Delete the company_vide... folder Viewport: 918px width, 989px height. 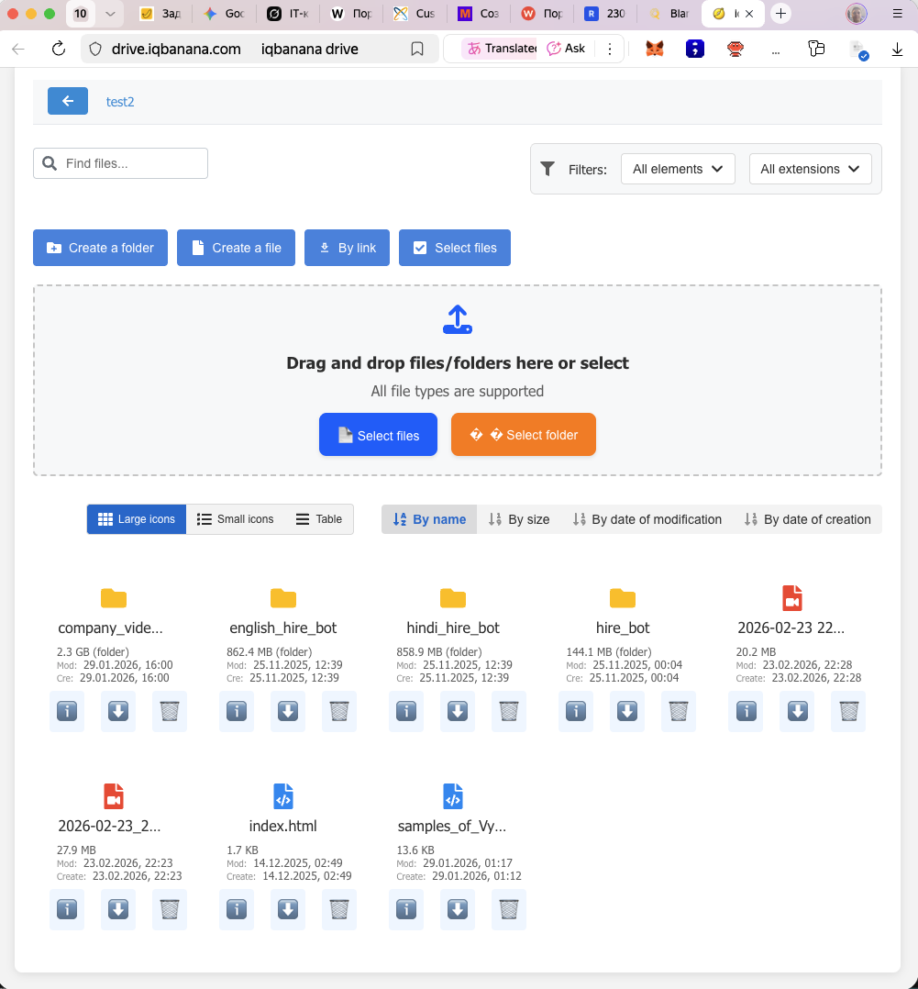coord(170,712)
